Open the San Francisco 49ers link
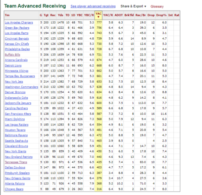The image size is (202, 195). 18,114
